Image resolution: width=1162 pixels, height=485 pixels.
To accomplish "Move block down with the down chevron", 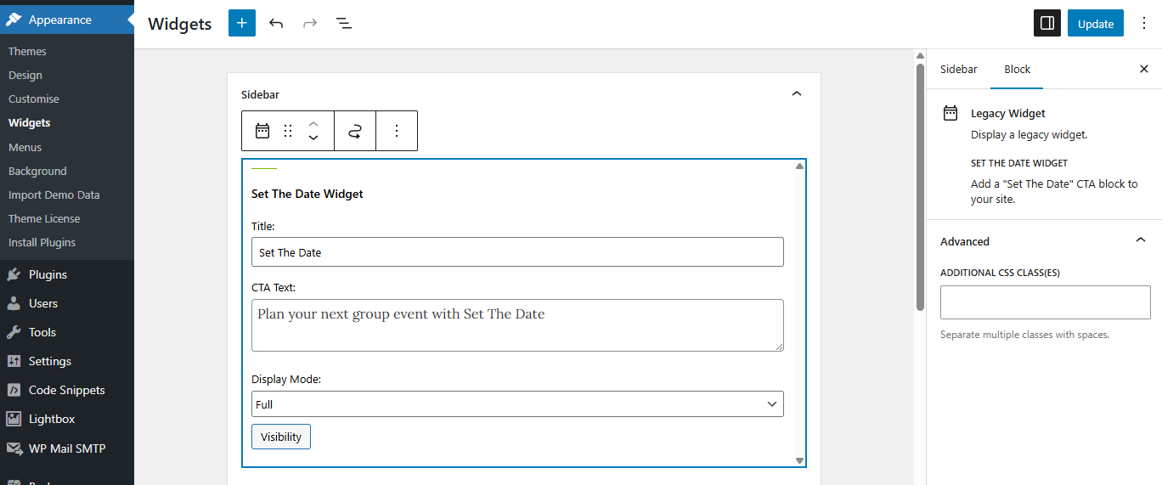I will pyautogui.click(x=313, y=138).
